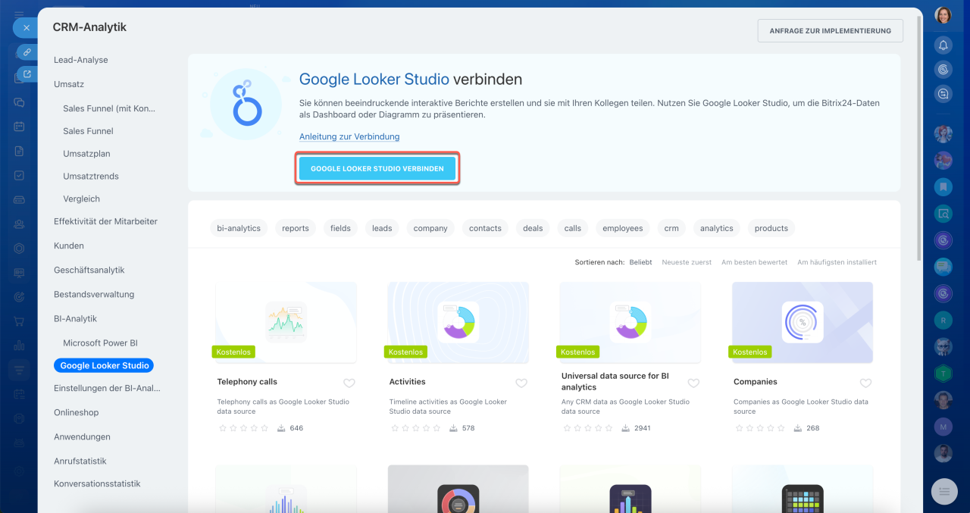Open the user profile avatar at top right
The image size is (970, 513).
(943, 15)
